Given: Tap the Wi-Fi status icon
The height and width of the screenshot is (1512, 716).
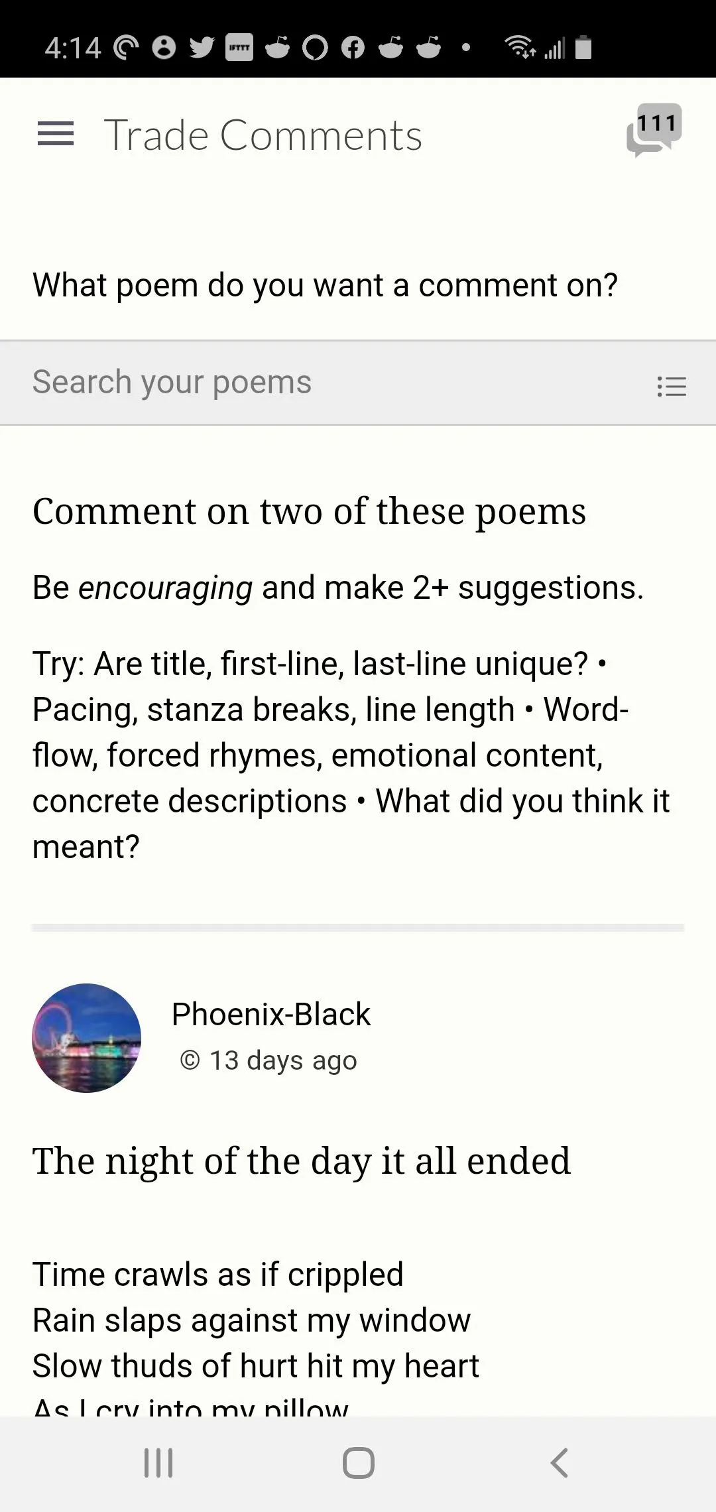Looking at the screenshot, I should (x=520, y=48).
